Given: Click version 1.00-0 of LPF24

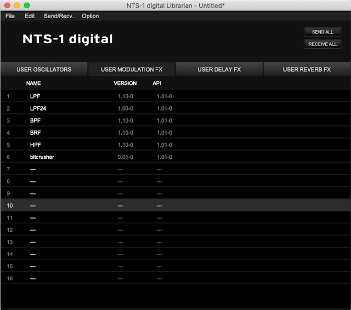Looking at the screenshot, I should click(126, 108).
